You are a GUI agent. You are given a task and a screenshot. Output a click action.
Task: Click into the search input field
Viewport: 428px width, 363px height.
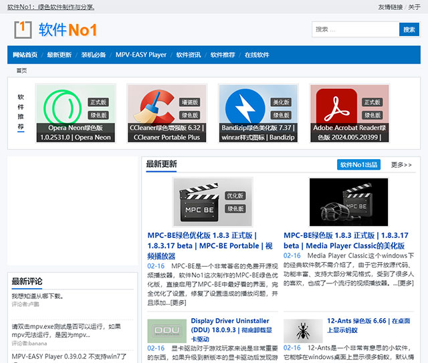(354, 29)
